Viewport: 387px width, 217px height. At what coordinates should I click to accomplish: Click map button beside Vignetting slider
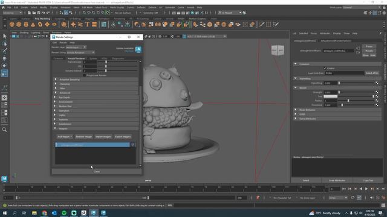[x=377, y=83]
